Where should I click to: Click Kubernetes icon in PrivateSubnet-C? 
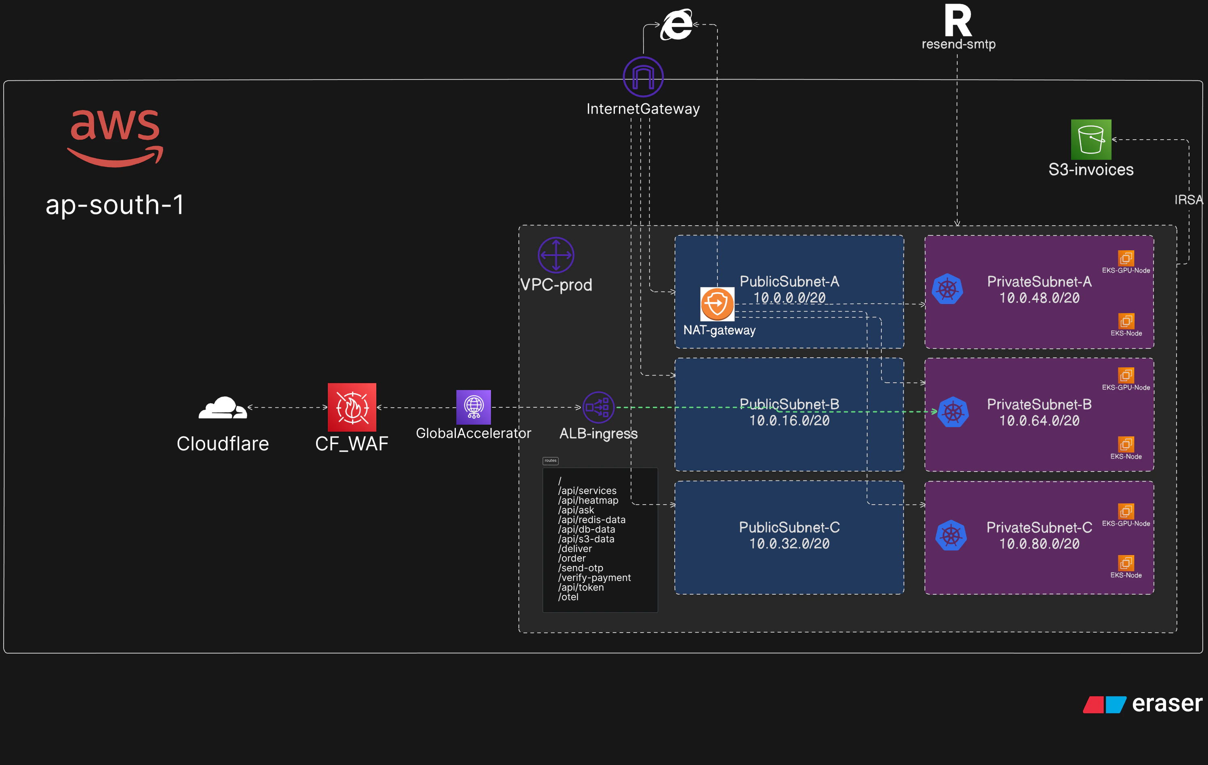tap(951, 535)
